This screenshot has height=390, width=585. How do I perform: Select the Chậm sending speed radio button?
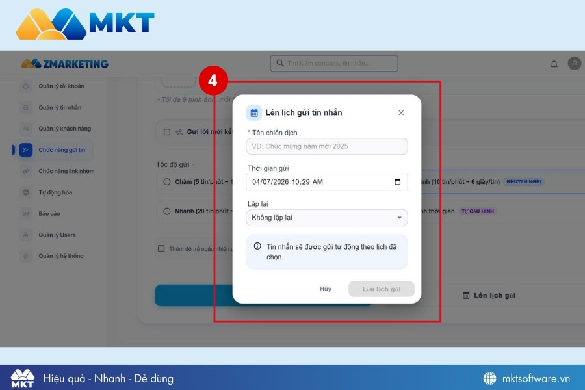tap(167, 182)
